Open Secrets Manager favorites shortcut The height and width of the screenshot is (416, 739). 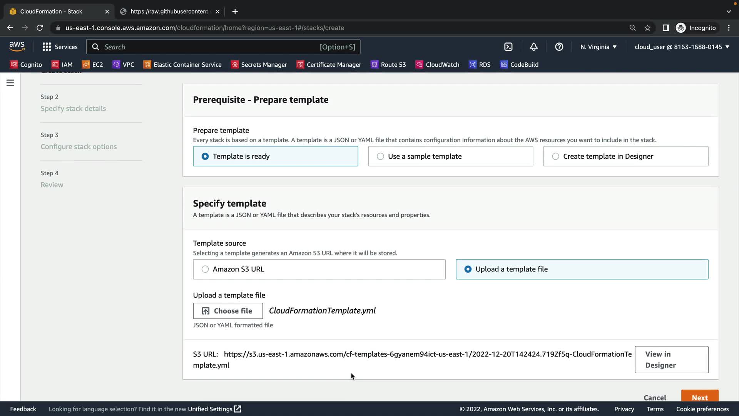click(259, 65)
